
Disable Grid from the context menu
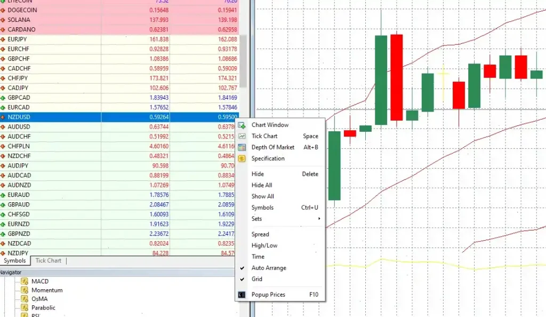pyautogui.click(x=257, y=279)
